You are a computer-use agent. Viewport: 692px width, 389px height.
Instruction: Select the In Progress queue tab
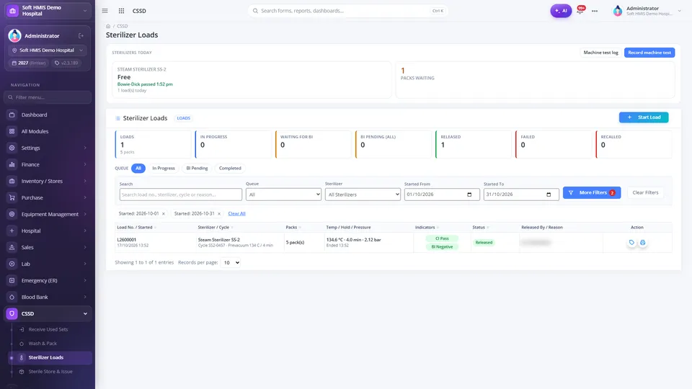tap(164, 168)
